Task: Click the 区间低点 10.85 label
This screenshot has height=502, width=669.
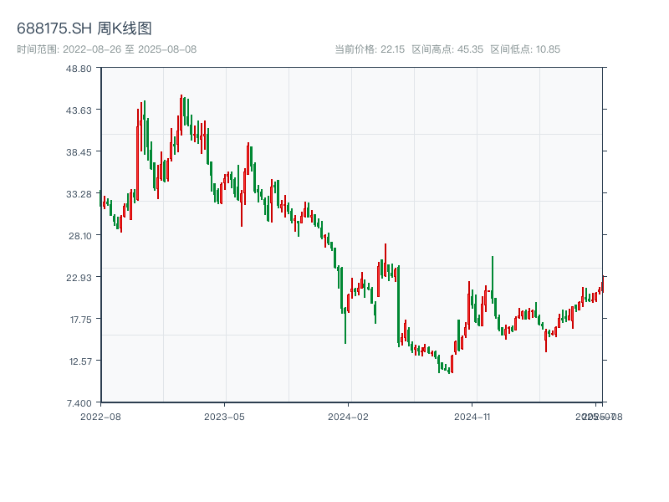Action: point(525,49)
